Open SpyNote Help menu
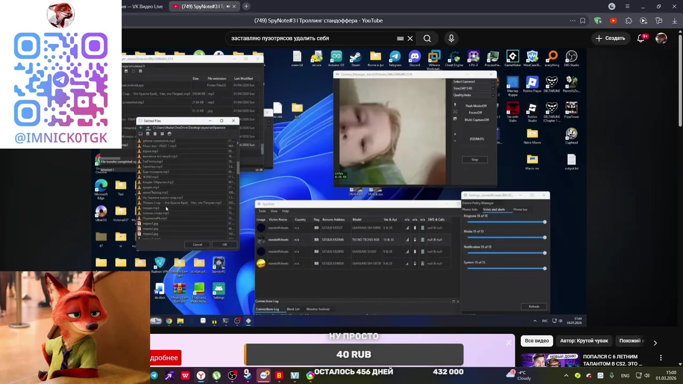The height and width of the screenshot is (384, 683). (x=285, y=211)
